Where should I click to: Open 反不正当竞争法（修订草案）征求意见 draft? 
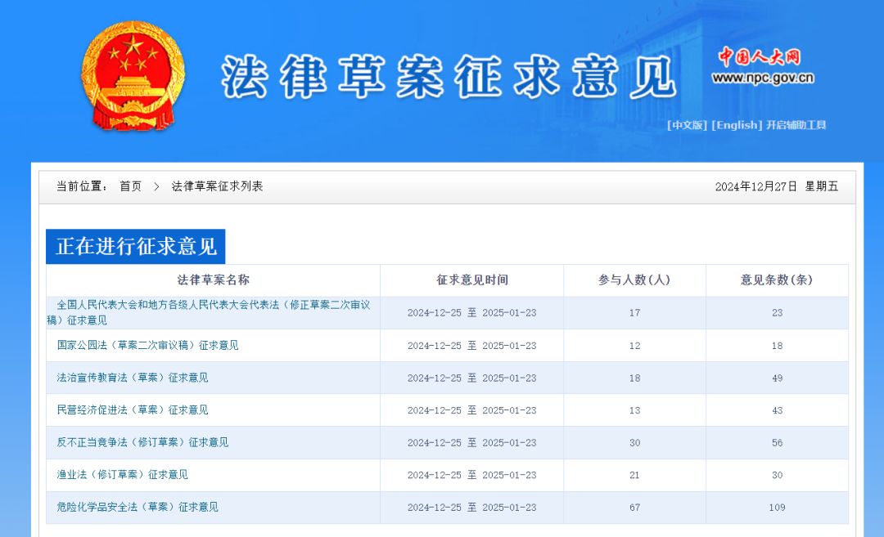pos(142,442)
